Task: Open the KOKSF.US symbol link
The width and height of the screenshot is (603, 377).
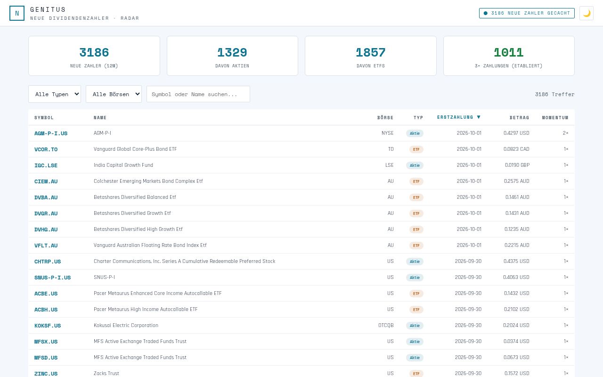Action: pos(48,326)
